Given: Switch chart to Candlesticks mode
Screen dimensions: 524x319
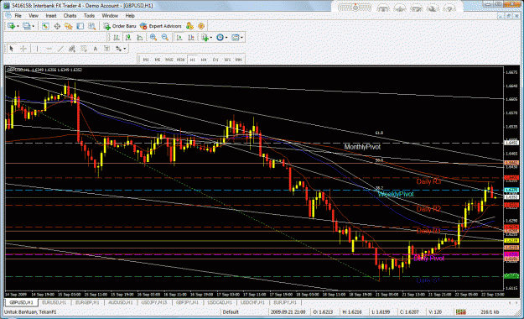Looking at the screenshot, I should 128,38.
